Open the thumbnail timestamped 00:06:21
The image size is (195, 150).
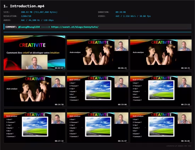pyautogui.click(x=97, y=53)
